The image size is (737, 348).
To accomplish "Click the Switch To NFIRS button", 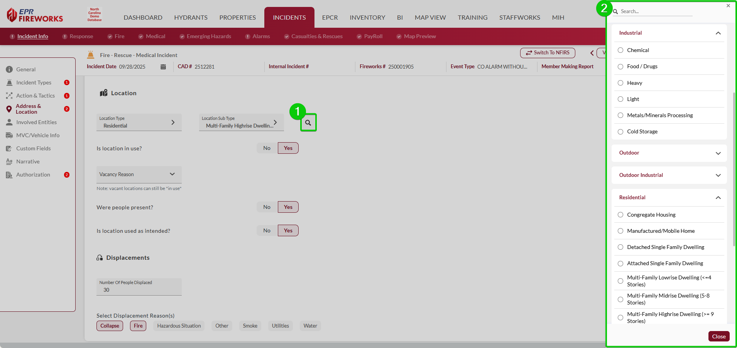I will (x=547, y=53).
